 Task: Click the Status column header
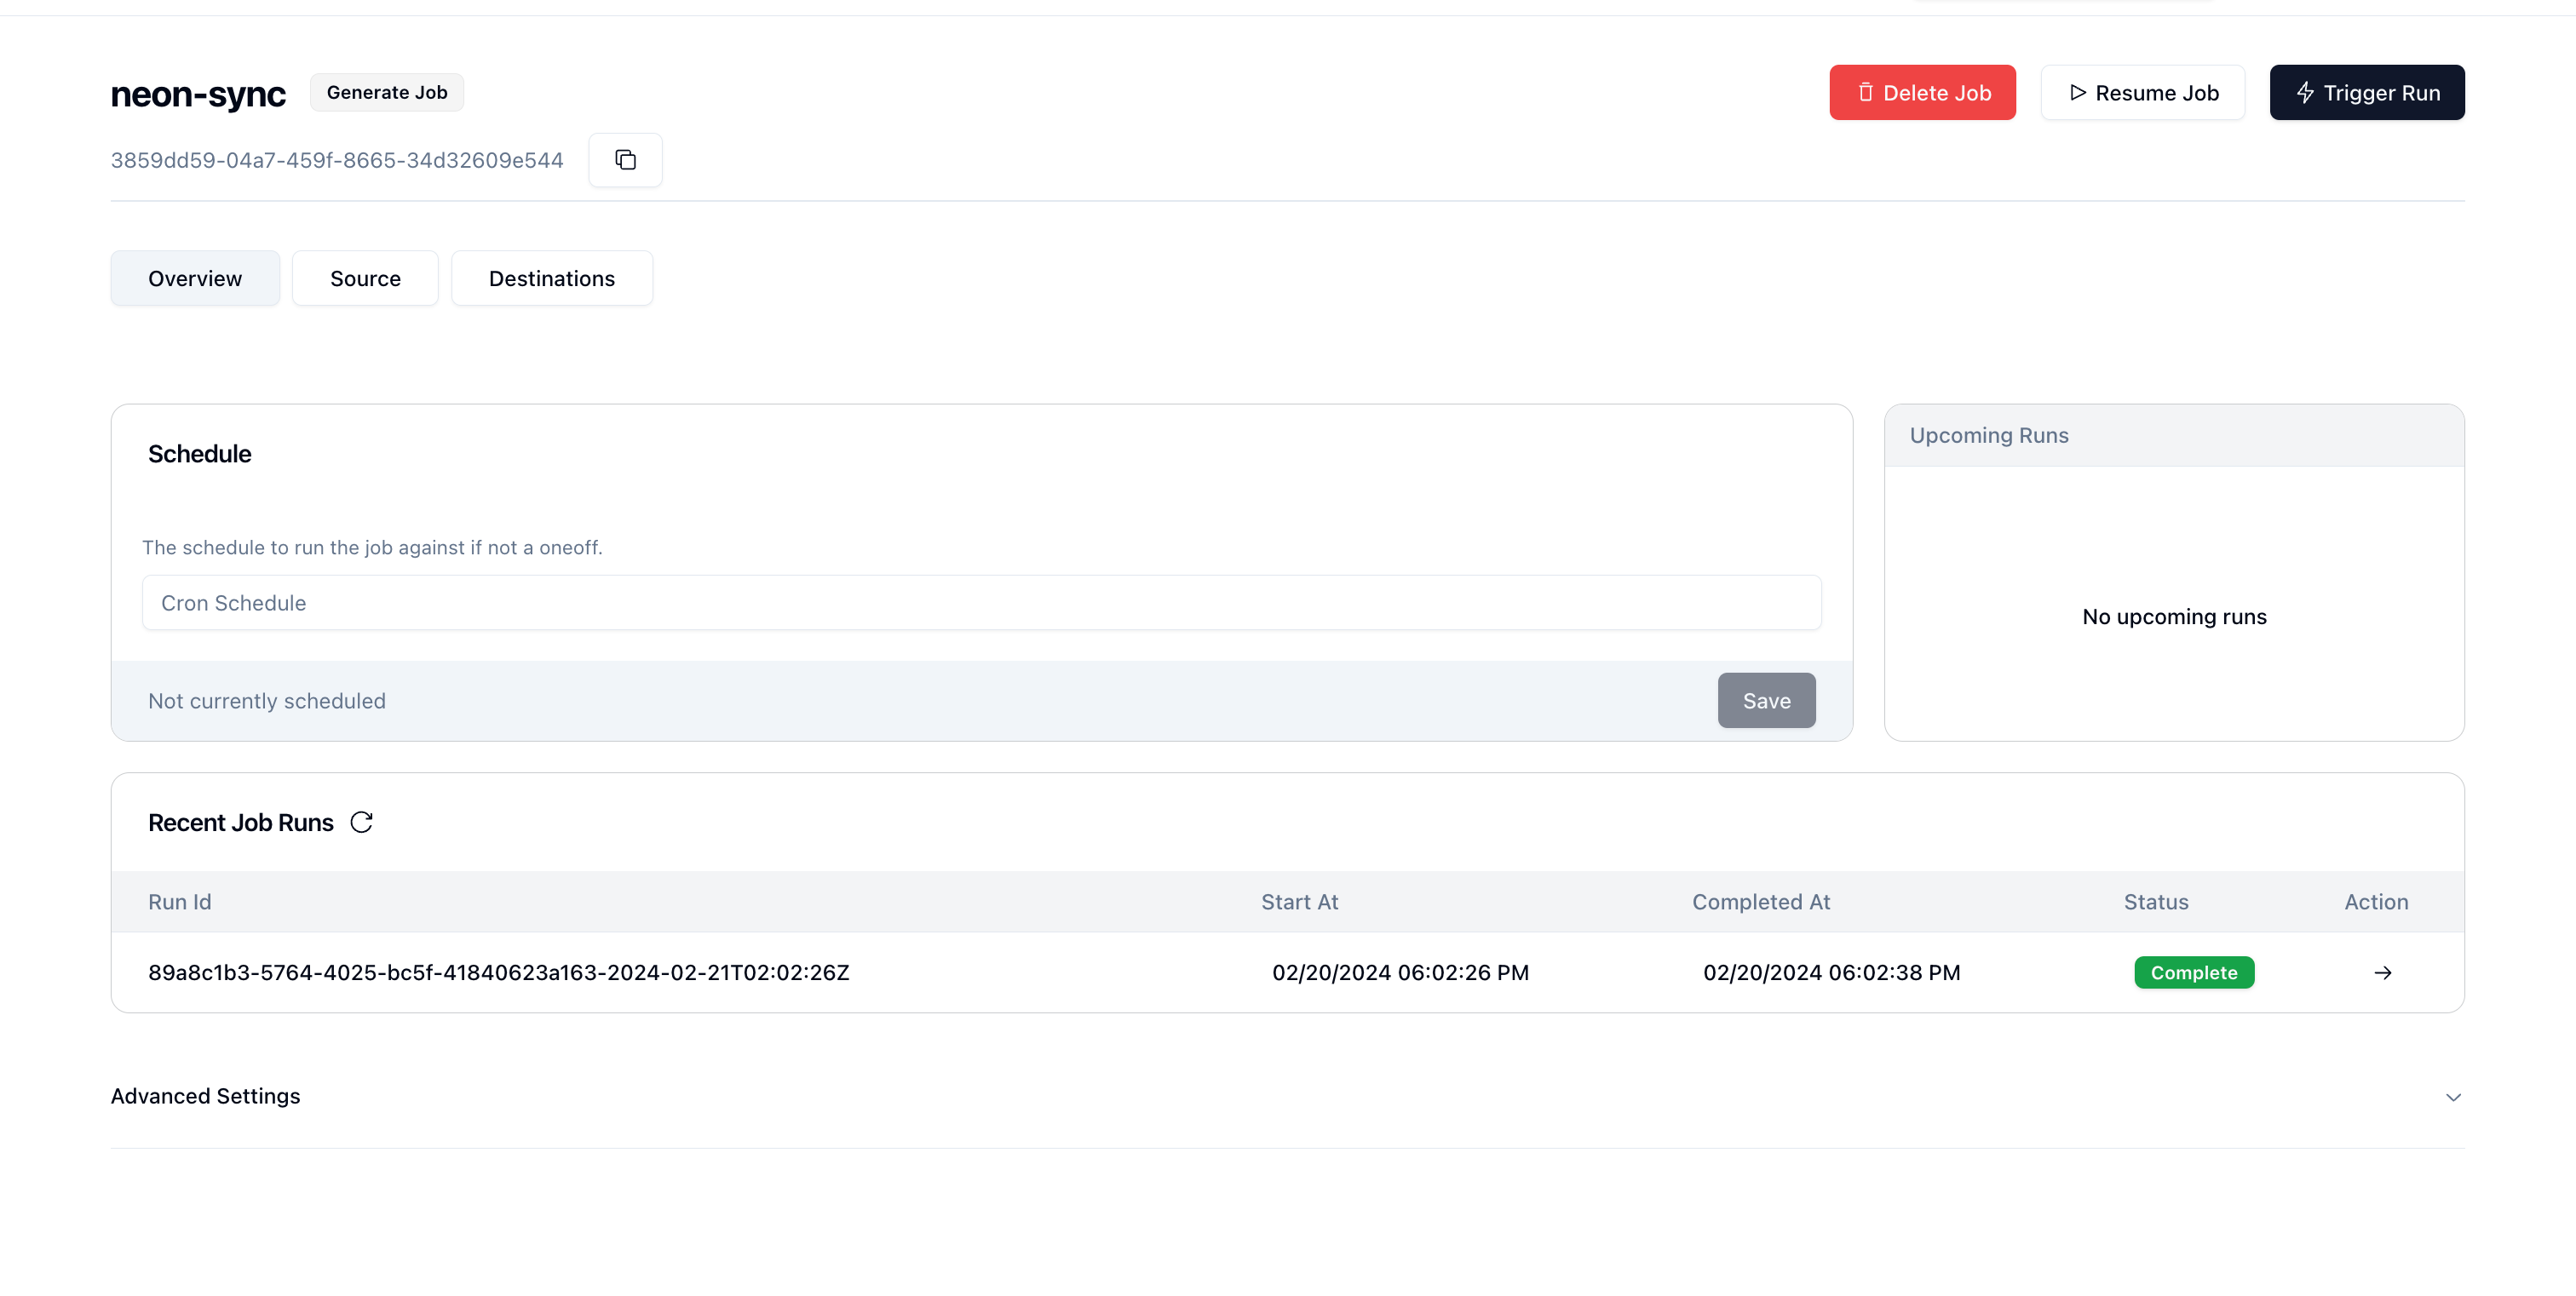click(x=2156, y=901)
